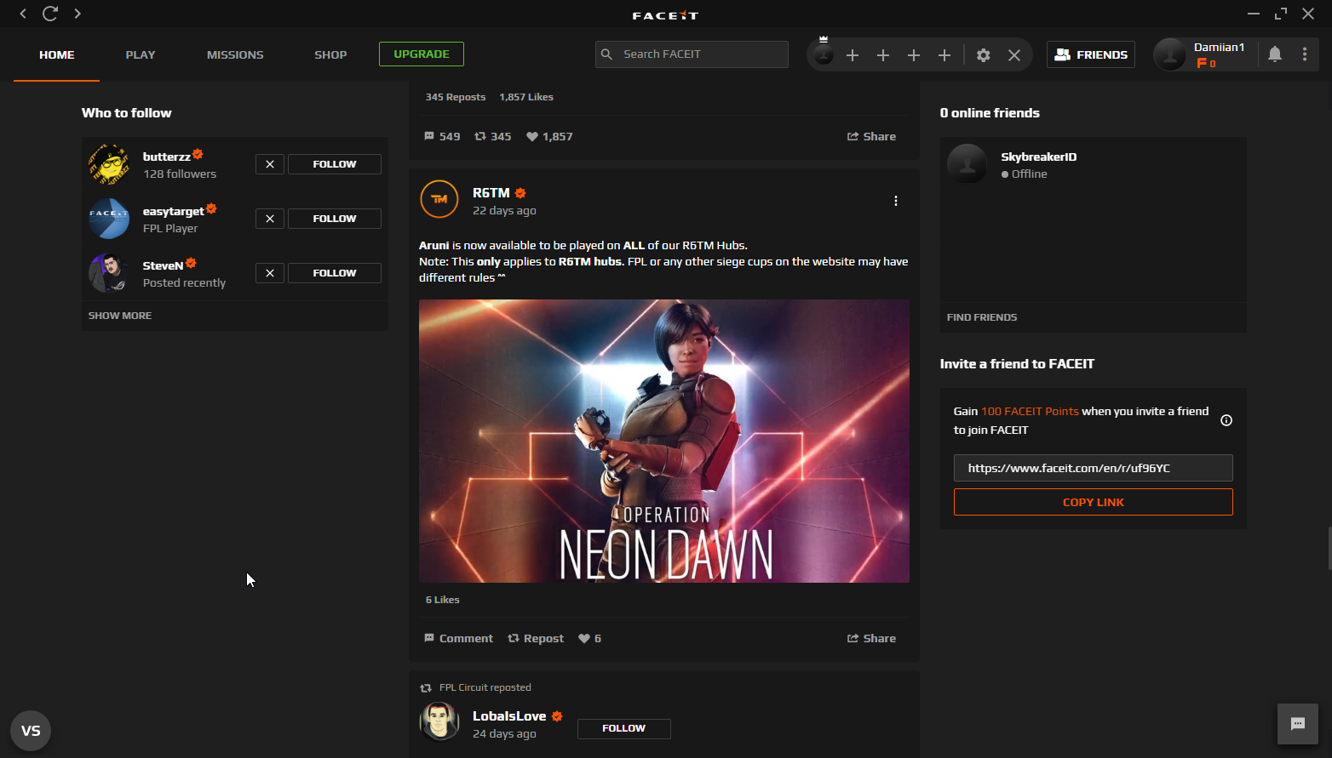Switch to the Play tab
This screenshot has width=1332, height=758.
tap(141, 54)
